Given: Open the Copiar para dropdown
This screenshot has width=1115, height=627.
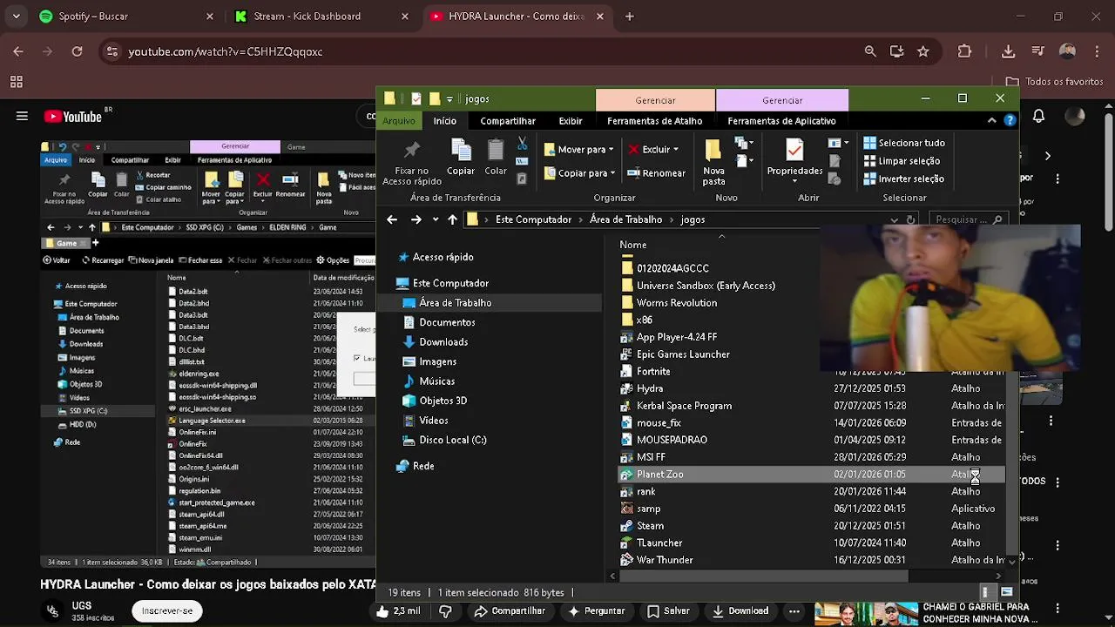Looking at the screenshot, I should click(578, 173).
